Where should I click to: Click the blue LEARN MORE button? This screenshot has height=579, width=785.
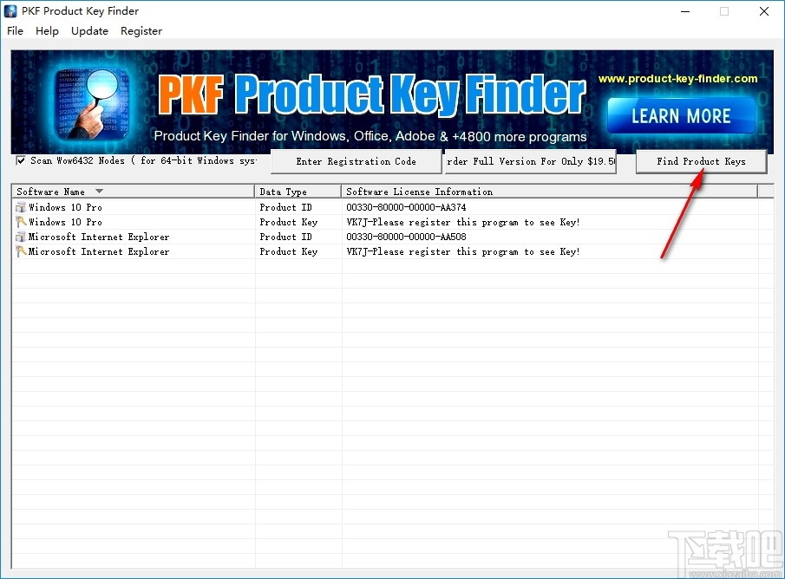[x=680, y=115]
